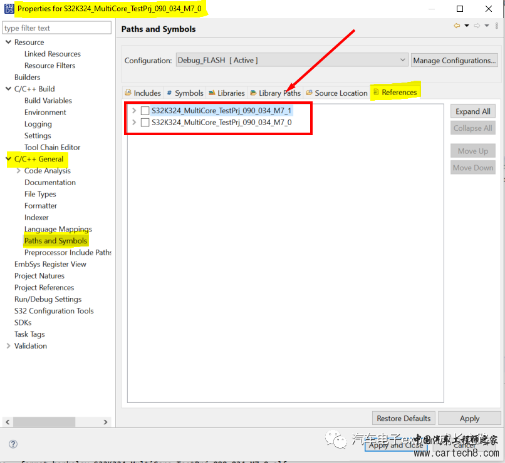Click in the type filter text field
The width and height of the screenshot is (505, 463).
click(56, 28)
